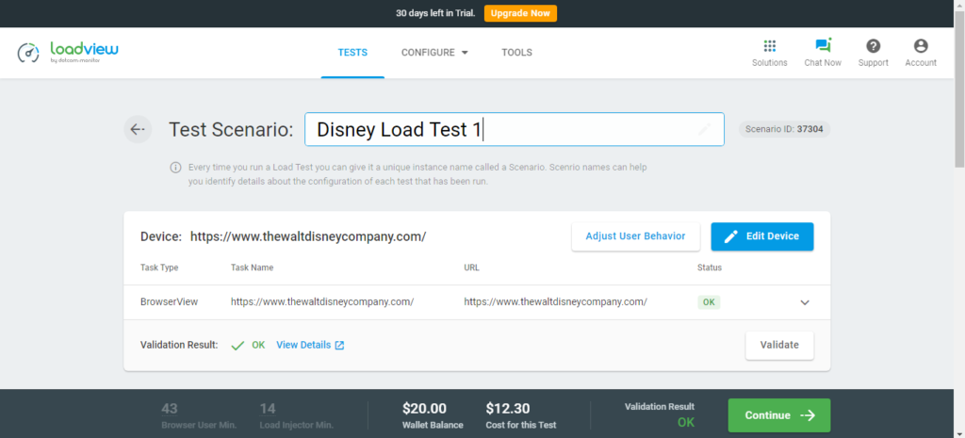Expand the BrowserView task row chevron

coord(805,302)
